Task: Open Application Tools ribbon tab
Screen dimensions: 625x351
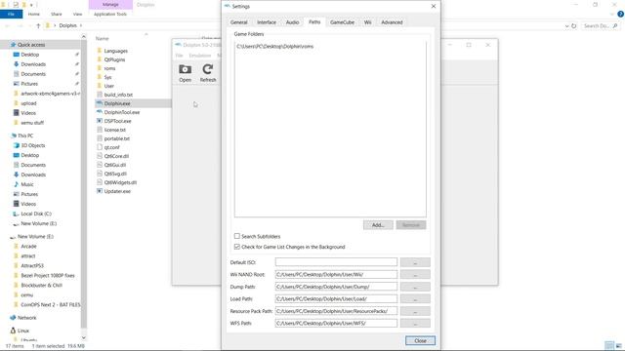Action: [x=110, y=14]
